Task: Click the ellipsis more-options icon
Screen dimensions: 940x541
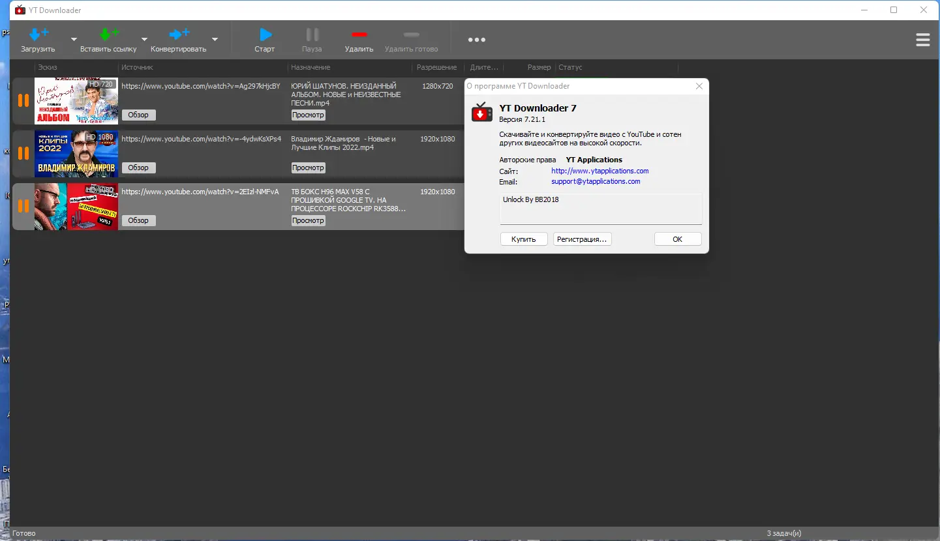Action: [476, 40]
